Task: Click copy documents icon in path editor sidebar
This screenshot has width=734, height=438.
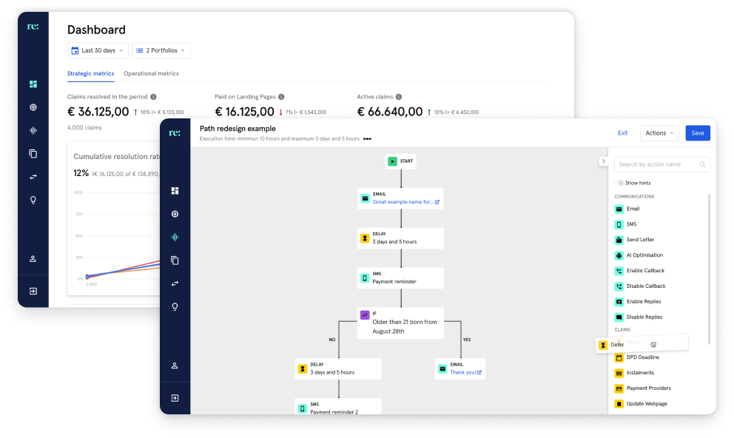Action: tap(175, 260)
